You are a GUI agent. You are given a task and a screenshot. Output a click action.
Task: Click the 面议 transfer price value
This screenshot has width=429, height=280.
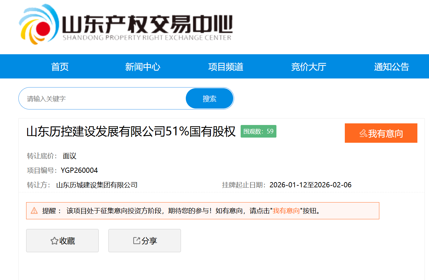[70, 156]
